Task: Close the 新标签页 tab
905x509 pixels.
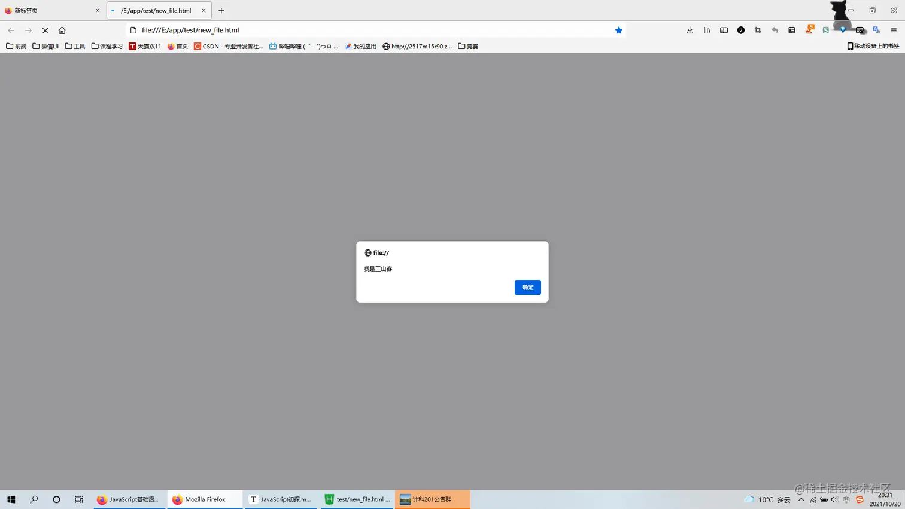Action: 98,11
